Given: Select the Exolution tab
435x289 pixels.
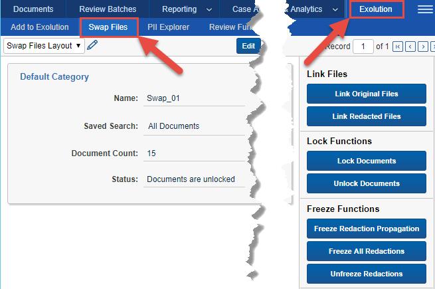Looking at the screenshot, I should (x=376, y=9).
